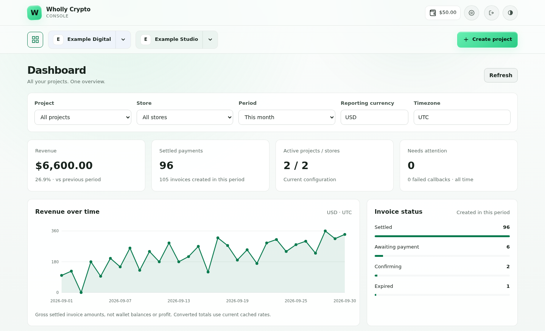Screen dimensions: 545x331
Task: Click the Needs attention card's 0 value
Action: tap(411, 166)
